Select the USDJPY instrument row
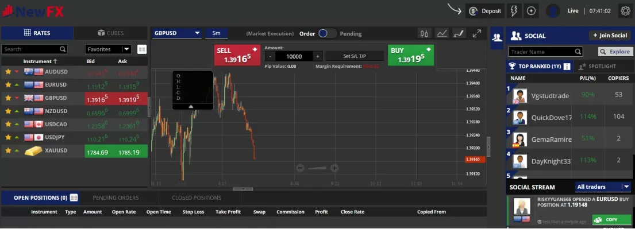 coord(74,138)
